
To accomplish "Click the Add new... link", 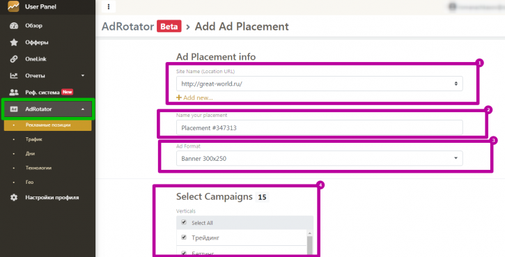I will pos(194,98).
